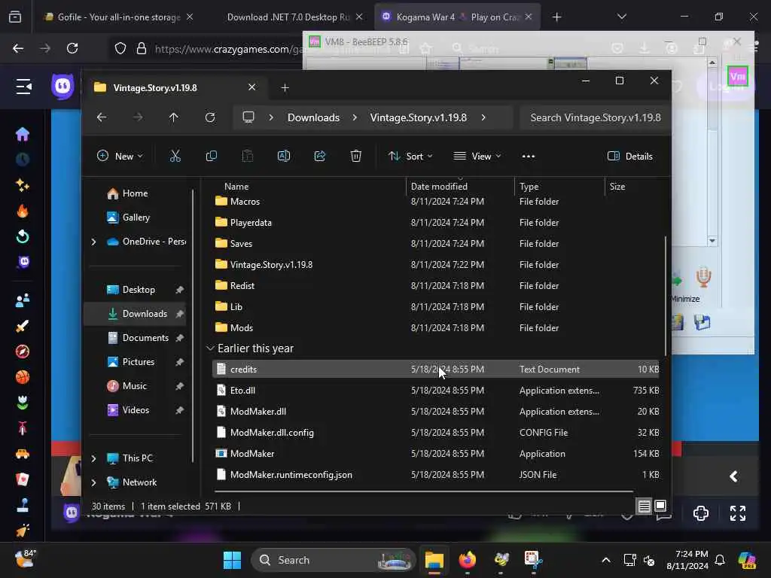The height and width of the screenshot is (578, 771).
Task: Go up one folder level in Explorer
Action: [x=174, y=117]
